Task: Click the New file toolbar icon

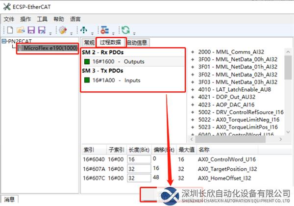Action: 8,30
